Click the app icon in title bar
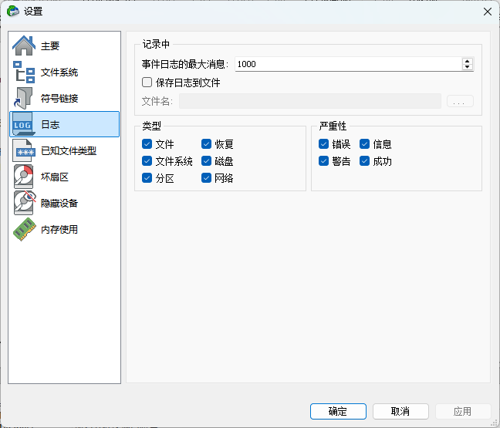Image resolution: width=500 pixels, height=428 pixels. (x=13, y=11)
